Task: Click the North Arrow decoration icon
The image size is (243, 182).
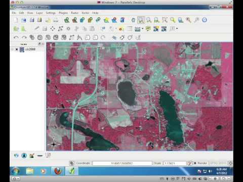Action: click(24, 155)
